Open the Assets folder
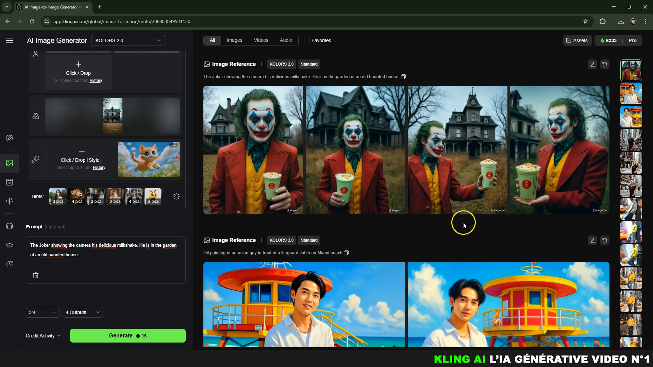This screenshot has height=367, width=653. [577, 40]
